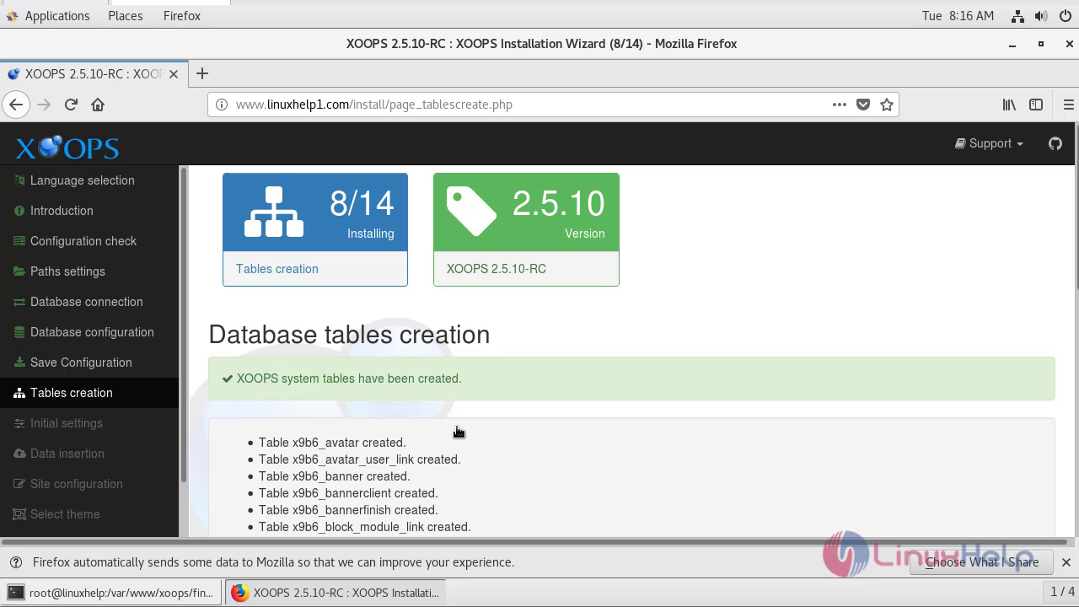Viewport: 1079px width, 607px height.
Task: Click the XOOPS 2.5.10-RC version link
Action: click(496, 269)
